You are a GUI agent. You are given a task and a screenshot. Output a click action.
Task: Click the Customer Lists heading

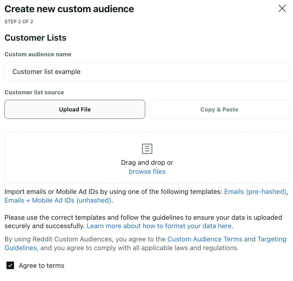(x=35, y=38)
